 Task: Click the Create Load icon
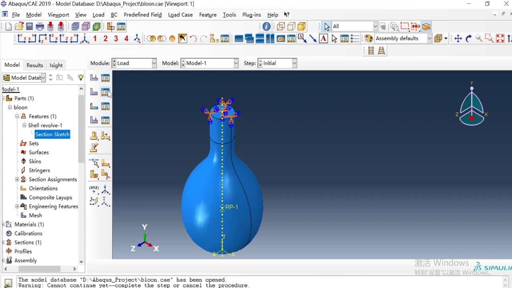[x=94, y=78]
